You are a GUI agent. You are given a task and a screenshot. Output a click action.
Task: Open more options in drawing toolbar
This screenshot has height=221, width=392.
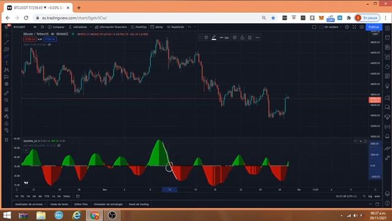tap(257, 37)
